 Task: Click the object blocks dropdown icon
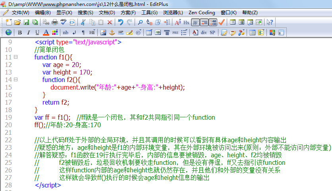(x=241, y=32)
